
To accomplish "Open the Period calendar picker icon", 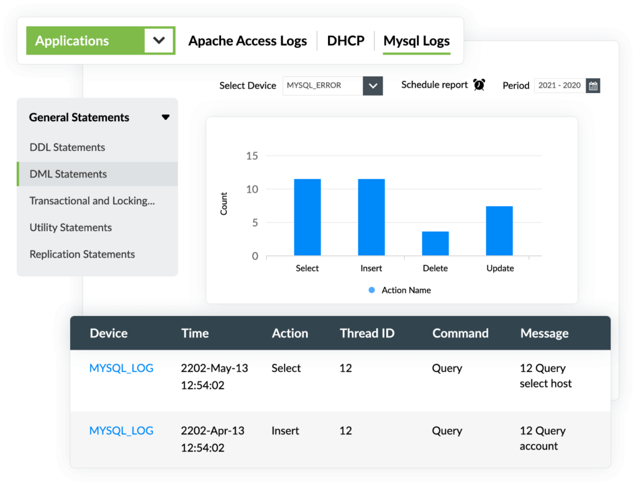I will 593,86.
